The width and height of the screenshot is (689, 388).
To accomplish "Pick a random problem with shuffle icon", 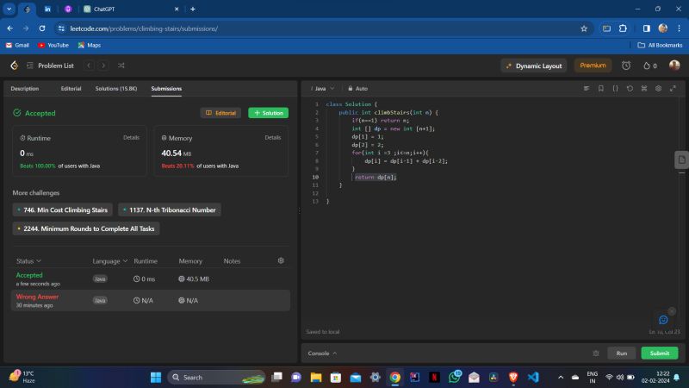I will click(x=121, y=66).
